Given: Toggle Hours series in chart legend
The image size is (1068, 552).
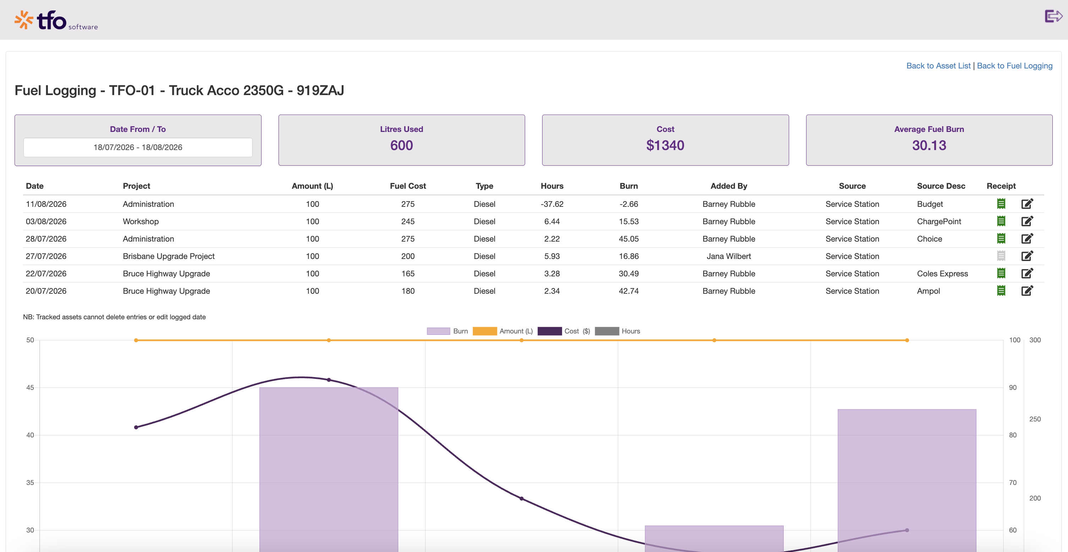Looking at the screenshot, I should point(617,331).
